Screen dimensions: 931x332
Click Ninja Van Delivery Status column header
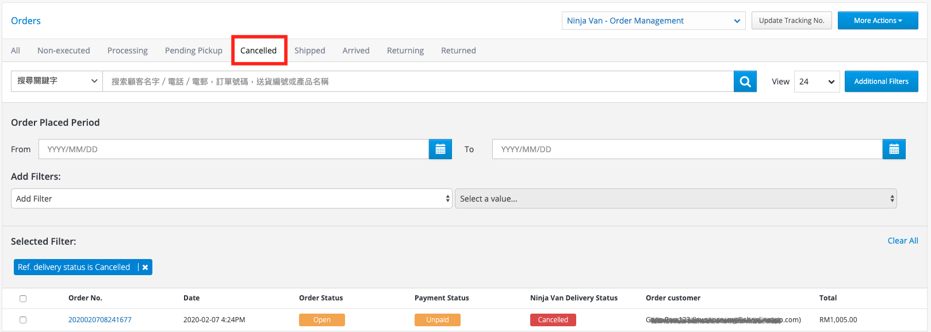[574, 298]
